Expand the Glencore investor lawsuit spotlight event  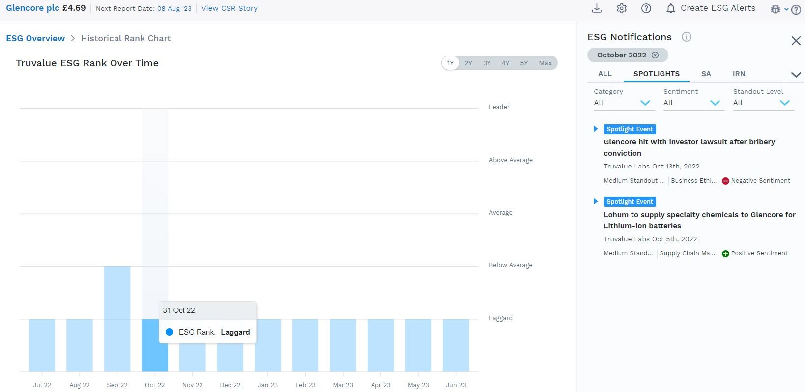tap(596, 129)
